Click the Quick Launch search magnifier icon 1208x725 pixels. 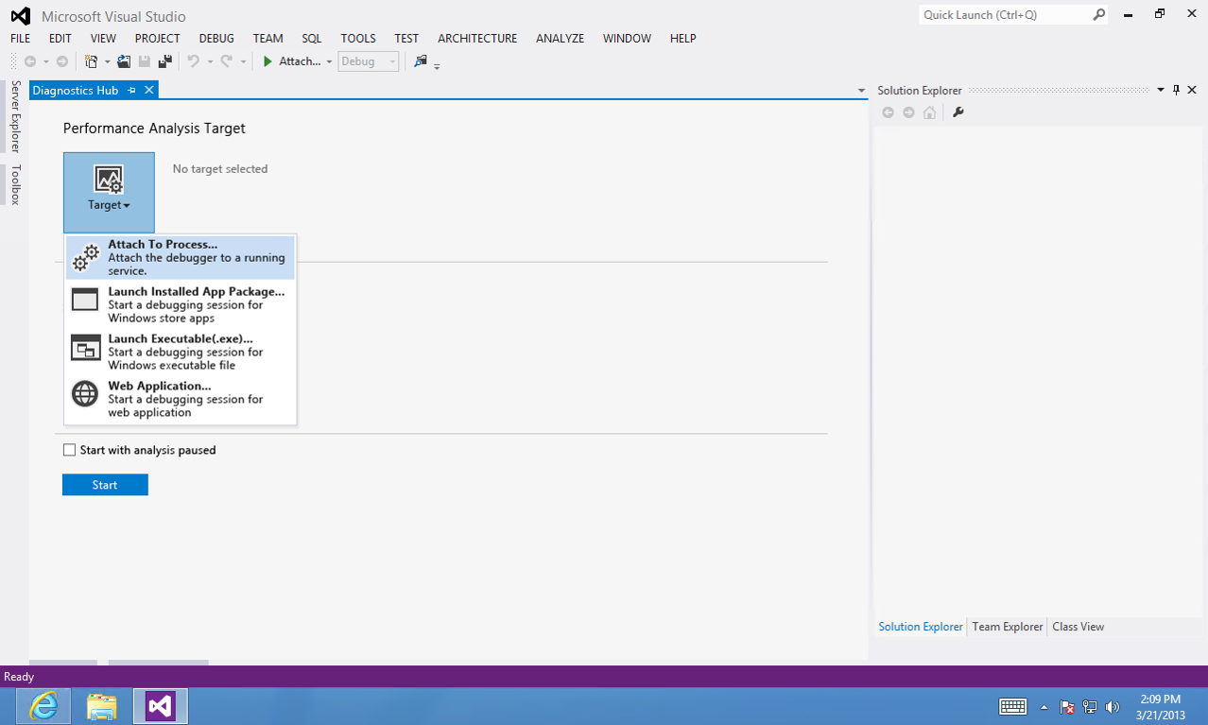click(x=1099, y=15)
